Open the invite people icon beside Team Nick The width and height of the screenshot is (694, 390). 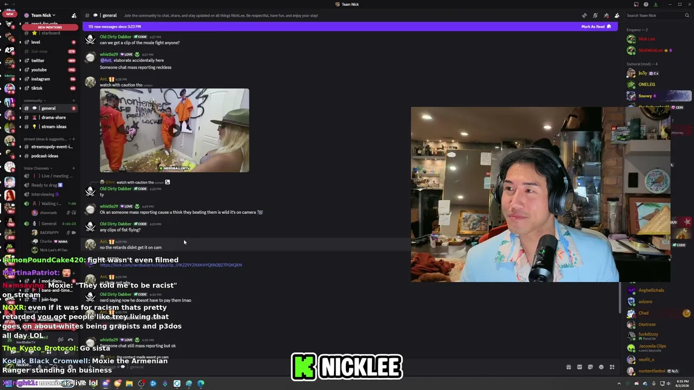coord(74,16)
